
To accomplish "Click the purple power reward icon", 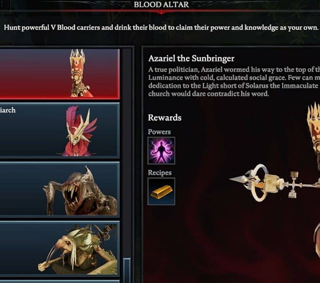I will [161, 151].
